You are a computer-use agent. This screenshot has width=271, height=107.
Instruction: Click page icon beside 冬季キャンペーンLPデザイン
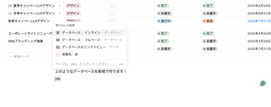point(10,13)
